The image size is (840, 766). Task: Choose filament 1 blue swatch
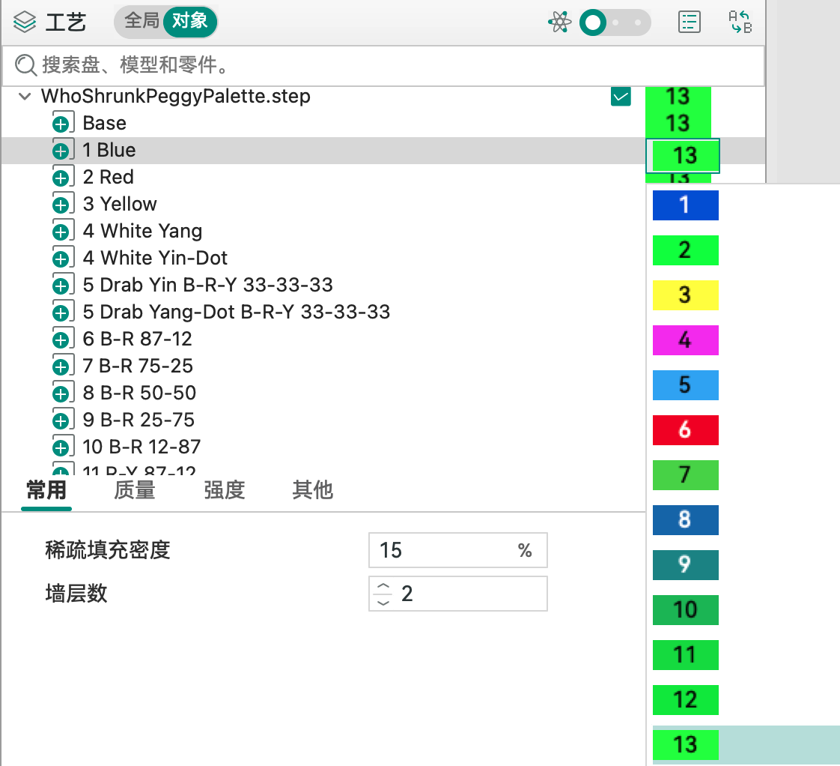pyautogui.click(x=685, y=205)
